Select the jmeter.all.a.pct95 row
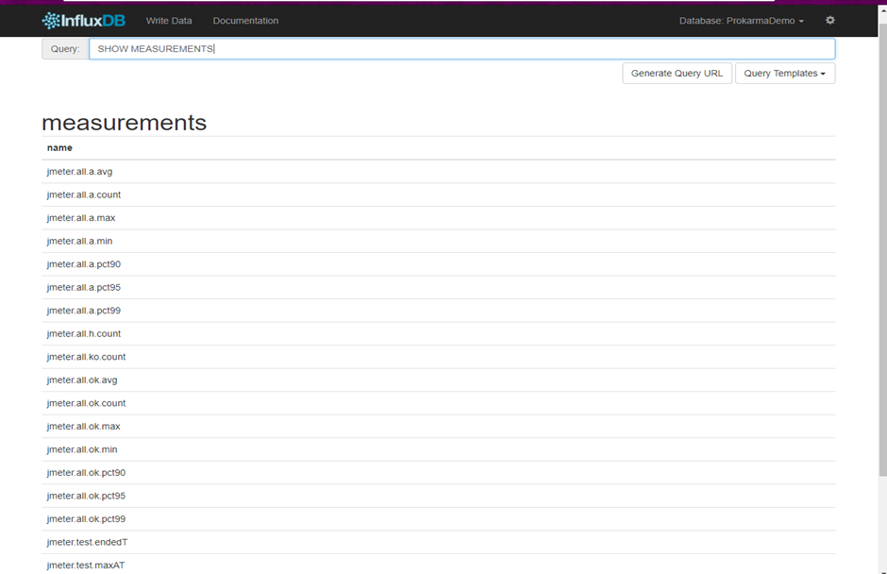 pos(439,288)
